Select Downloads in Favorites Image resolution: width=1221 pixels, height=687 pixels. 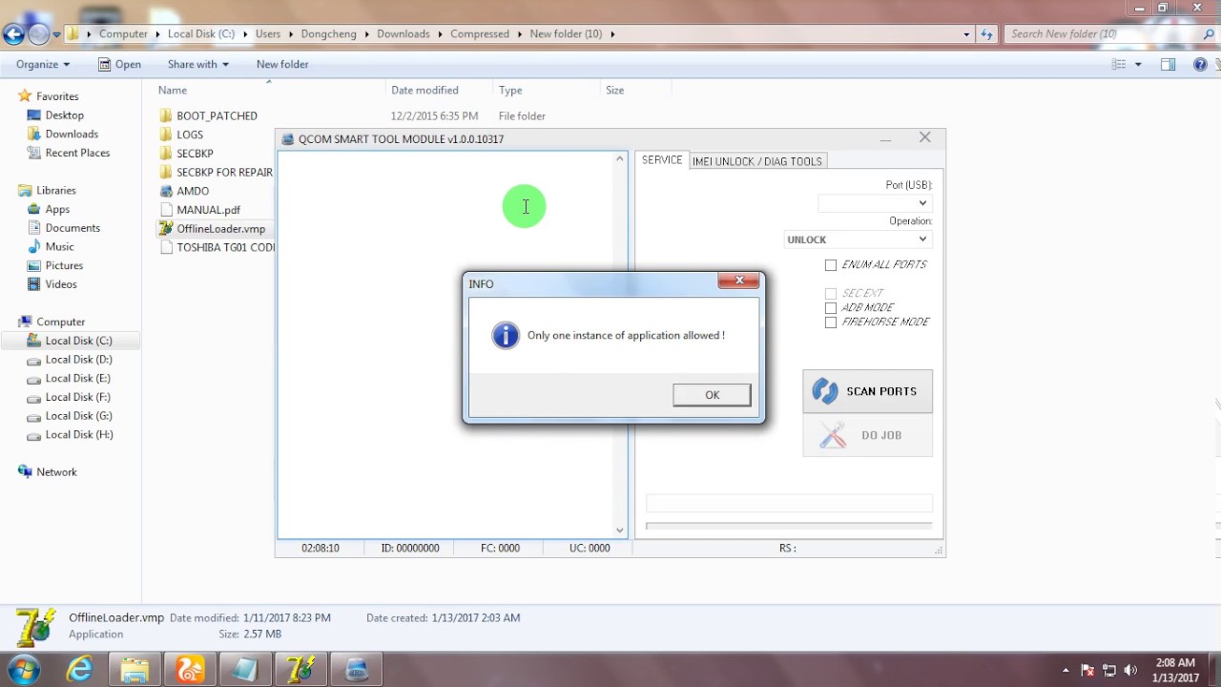click(72, 135)
